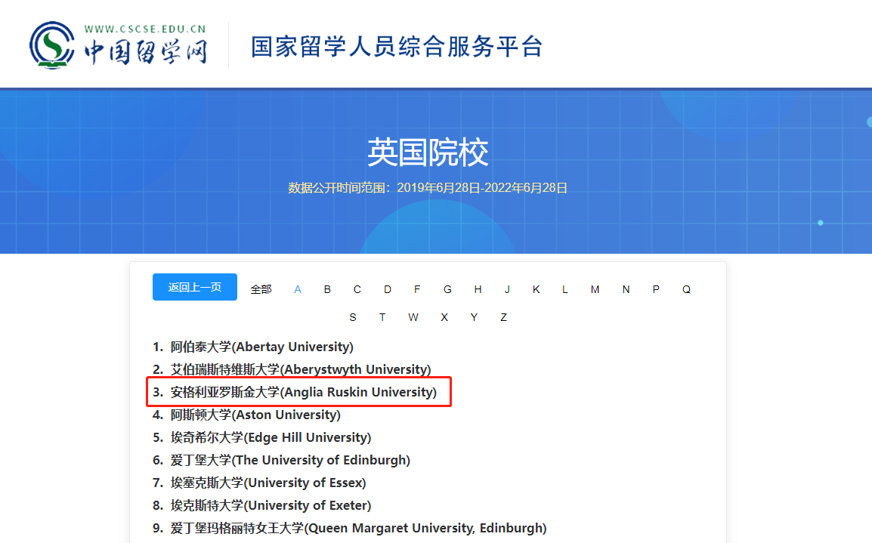Open highlighted Anglia Ruskin University entry
Viewport: 872px width, 543px height.
click(x=303, y=392)
